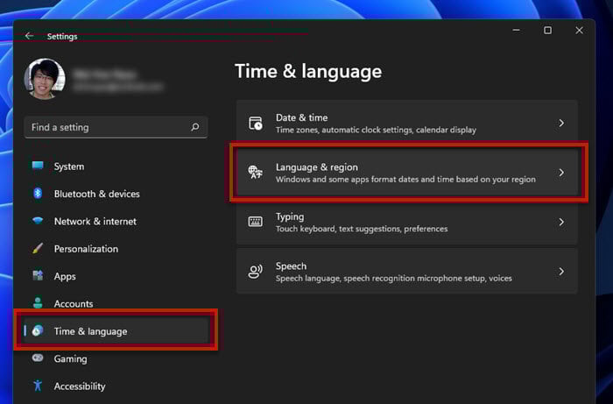Screen dimensions: 613x404
Task: Maximize the Settings window
Action: 547,30
